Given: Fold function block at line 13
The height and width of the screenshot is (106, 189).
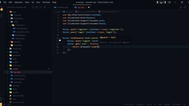Looking at the screenshot, I should click(x=61, y=44).
